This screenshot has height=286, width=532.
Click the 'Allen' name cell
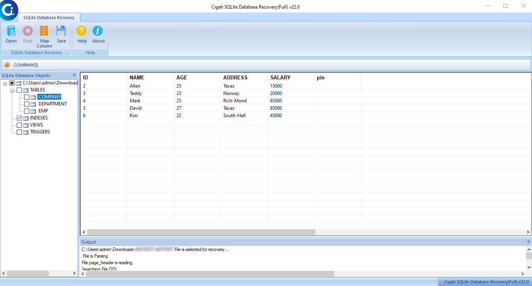click(151, 86)
